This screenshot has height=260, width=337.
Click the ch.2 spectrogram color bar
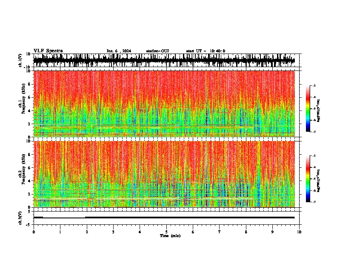tap(308, 179)
